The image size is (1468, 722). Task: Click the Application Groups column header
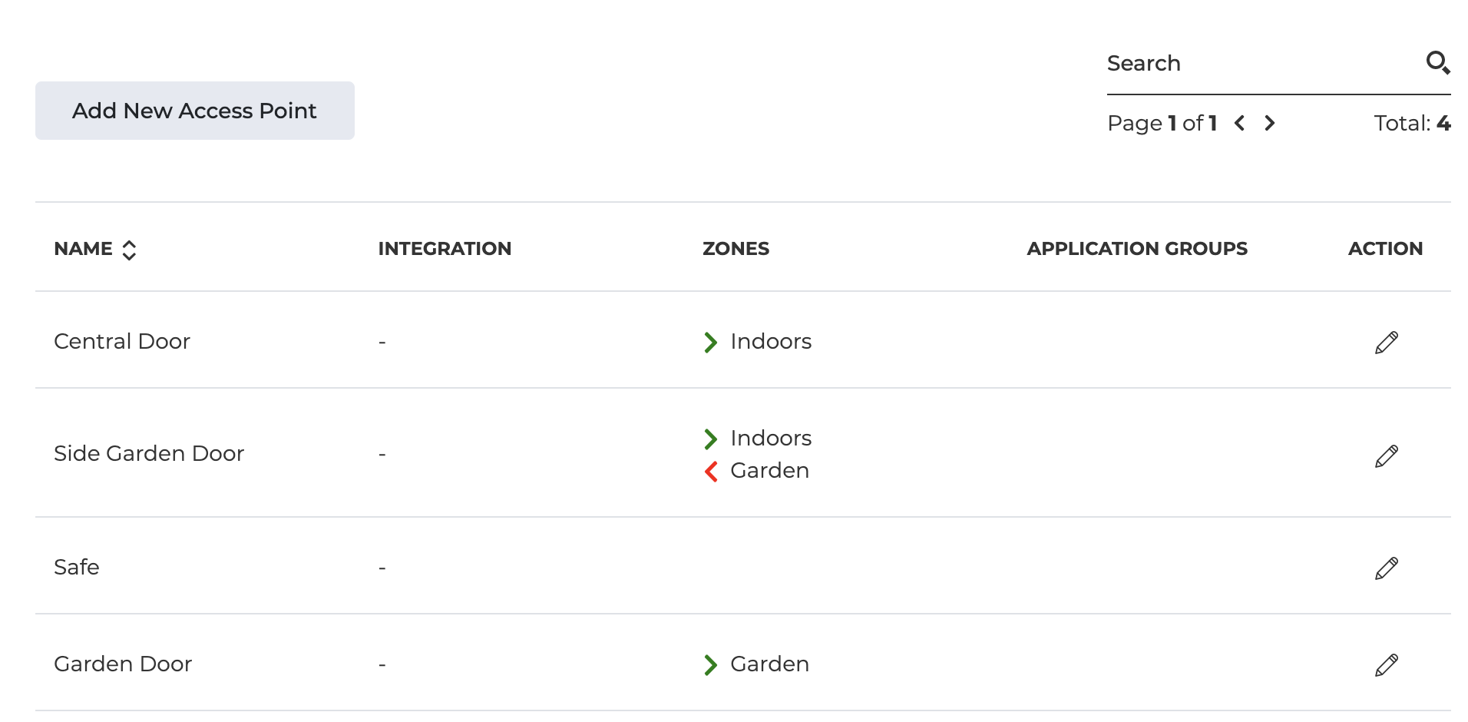[1137, 249]
